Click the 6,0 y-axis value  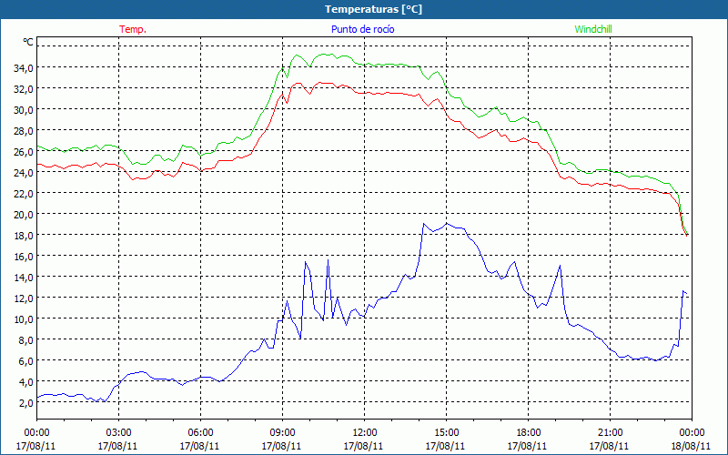tap(25, 360)
